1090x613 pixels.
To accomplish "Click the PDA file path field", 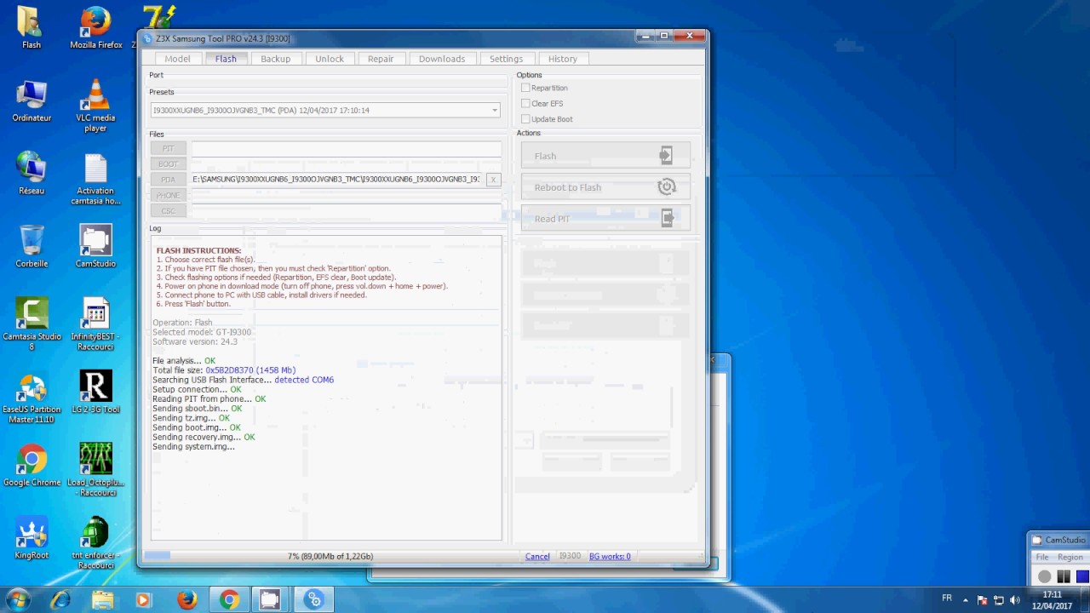I will [x=336, y=180].
